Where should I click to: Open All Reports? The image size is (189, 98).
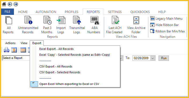(x=8, y=25)
